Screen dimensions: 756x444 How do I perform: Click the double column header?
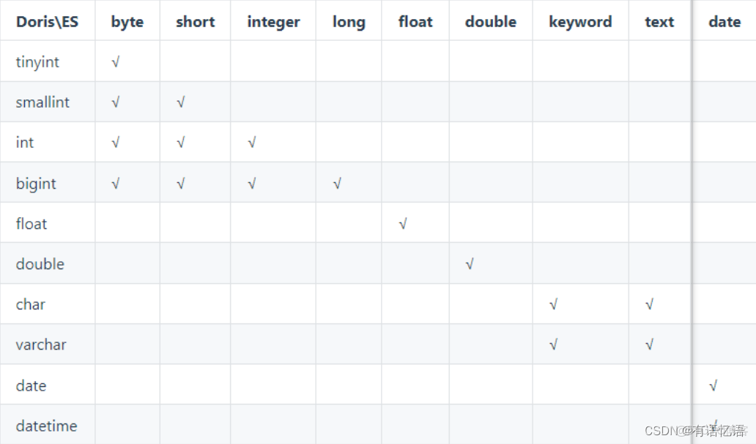pos(491,22)
